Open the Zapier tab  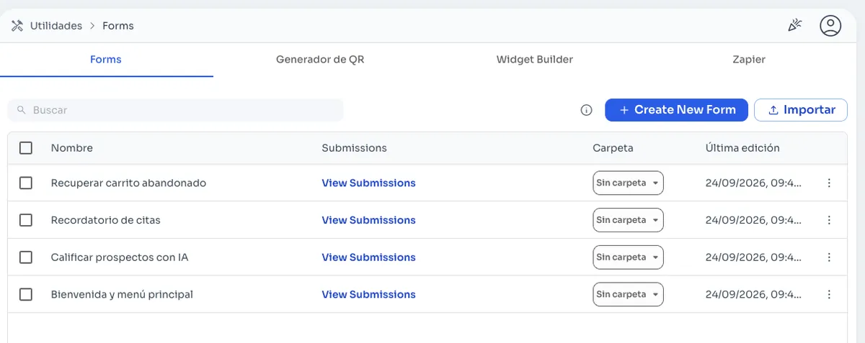749,60
